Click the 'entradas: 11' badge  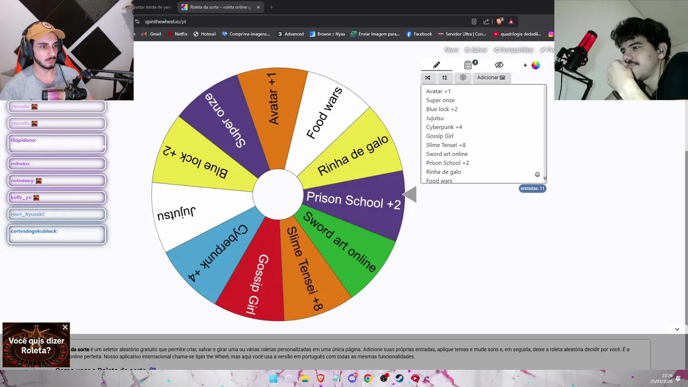point(532,189)
